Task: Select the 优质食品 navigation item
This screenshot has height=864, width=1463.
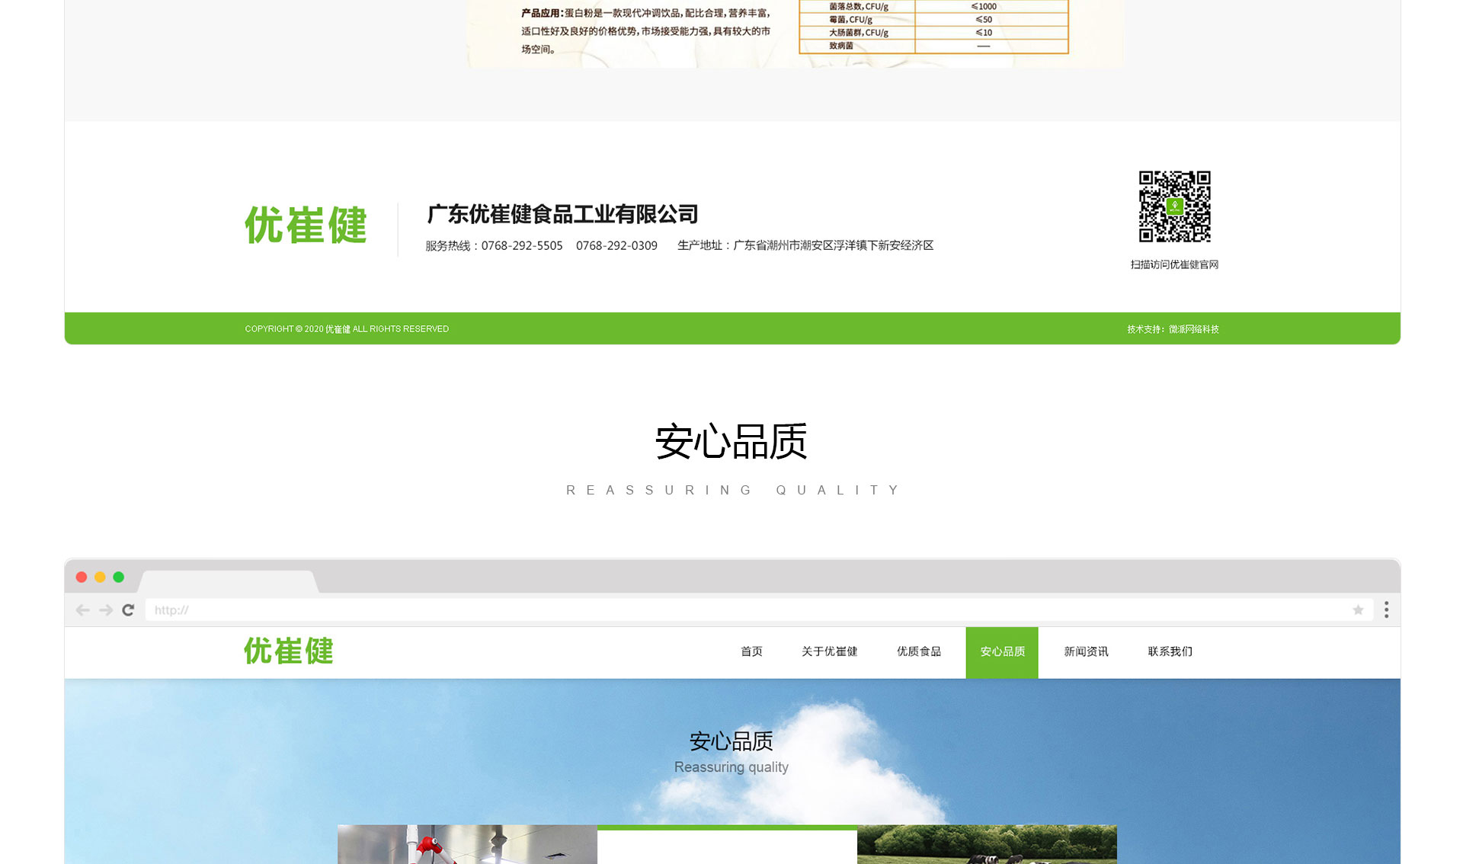Action: 918,652
